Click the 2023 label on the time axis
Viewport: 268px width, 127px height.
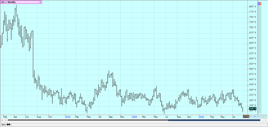[68, 117]
